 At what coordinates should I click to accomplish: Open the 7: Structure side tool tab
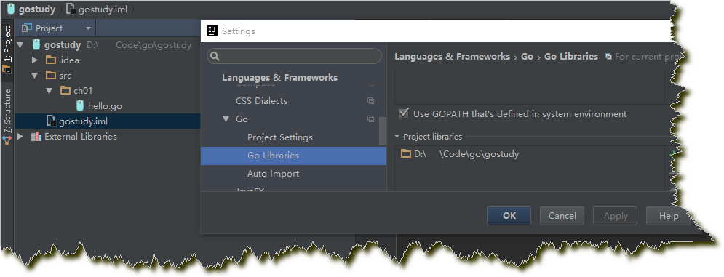(7, 117)
